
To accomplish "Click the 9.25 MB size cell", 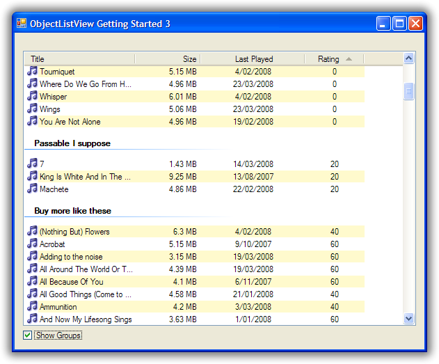I will (x=183, y=177).
